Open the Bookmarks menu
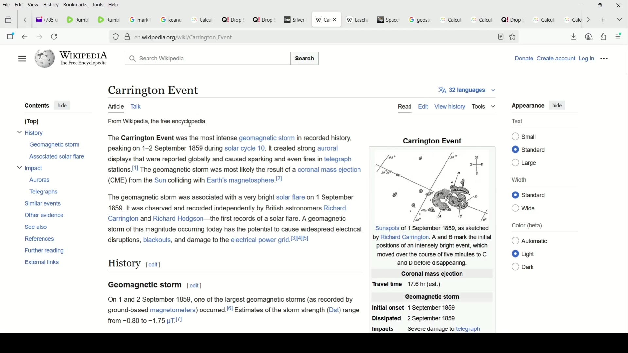This screenshot has width=628, height=353. (76, 5)
